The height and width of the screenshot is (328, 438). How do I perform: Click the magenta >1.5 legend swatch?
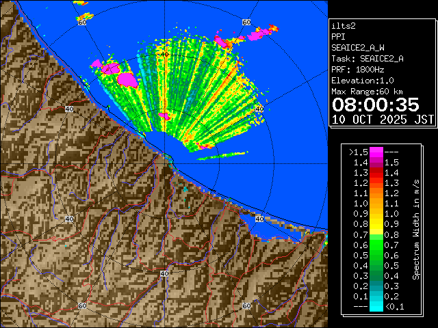[x=376, y=152]
